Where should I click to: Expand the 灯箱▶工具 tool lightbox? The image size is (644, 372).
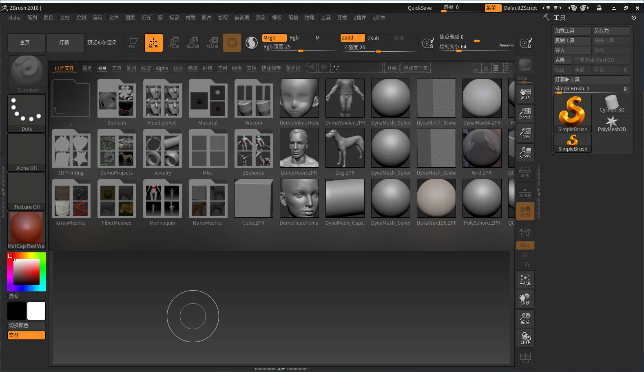(592, 79)
